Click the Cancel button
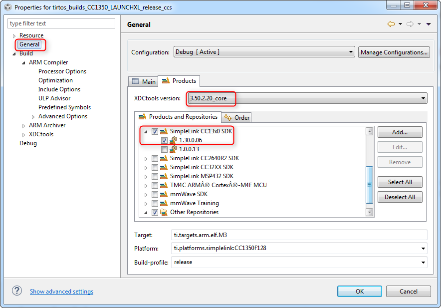 pos(409,291)
